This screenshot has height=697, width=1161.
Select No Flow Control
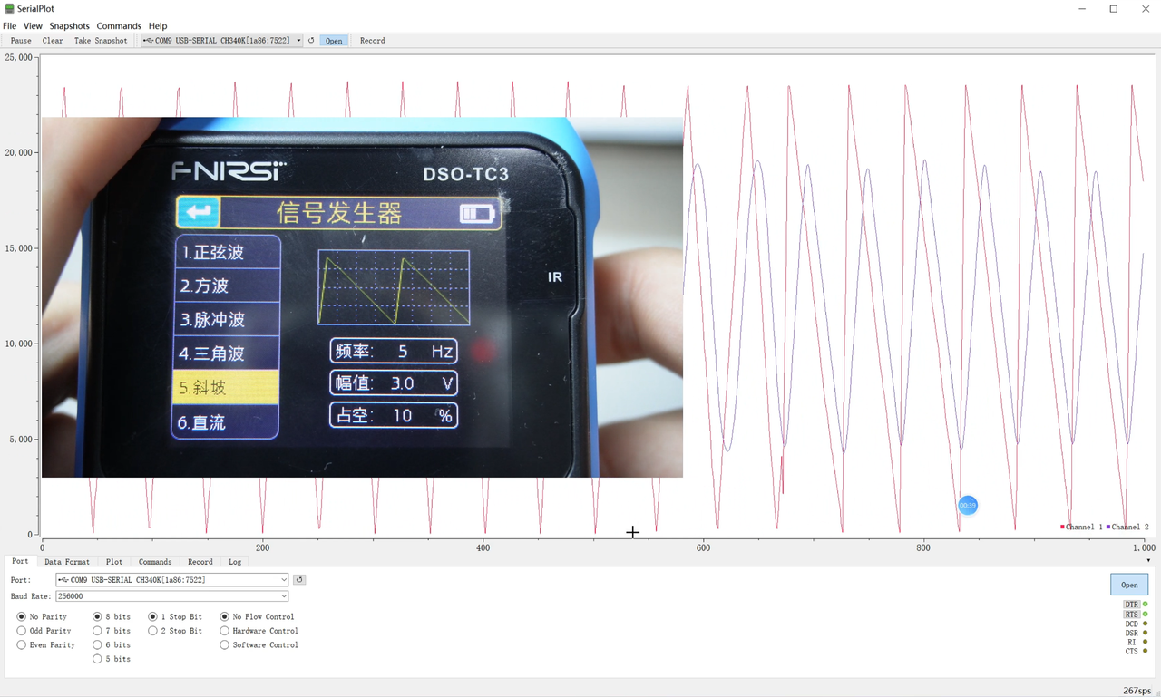coord(257,617)
